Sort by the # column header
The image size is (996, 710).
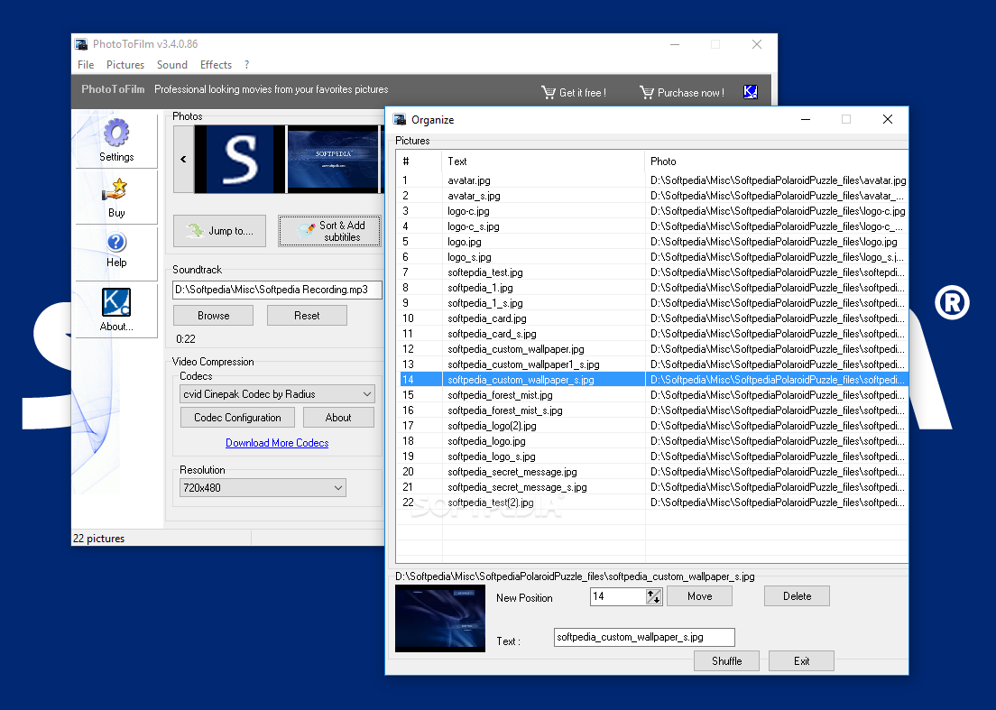(x=419, y=161)
